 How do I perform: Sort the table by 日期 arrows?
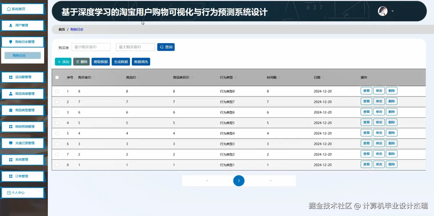323,77
